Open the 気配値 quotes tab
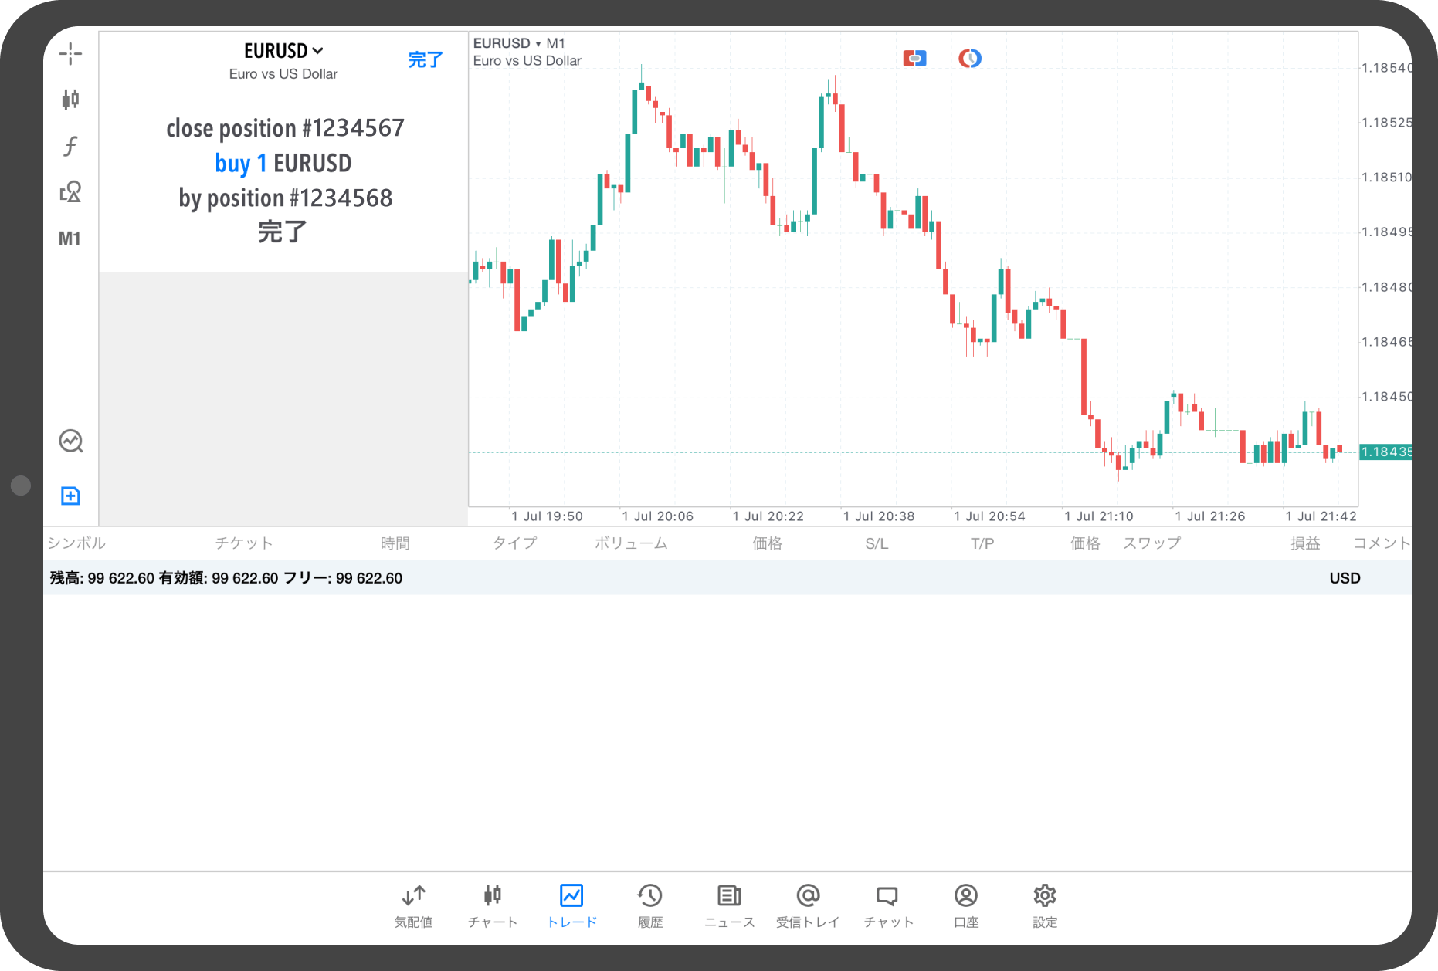1438x971 pixels. click(413, 905)
